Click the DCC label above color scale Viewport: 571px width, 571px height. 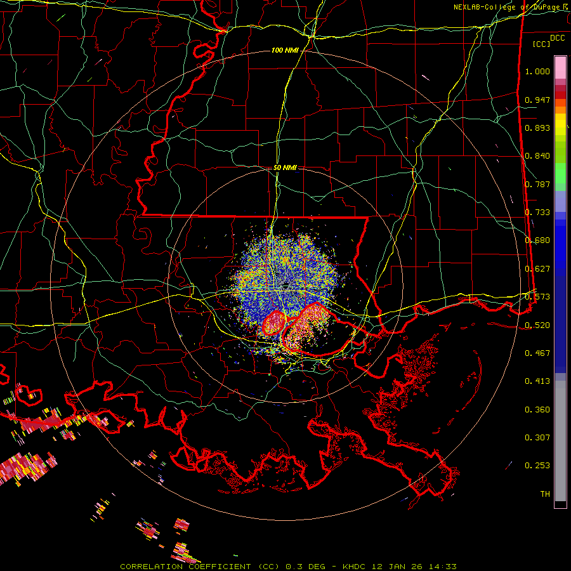point(557,38)
